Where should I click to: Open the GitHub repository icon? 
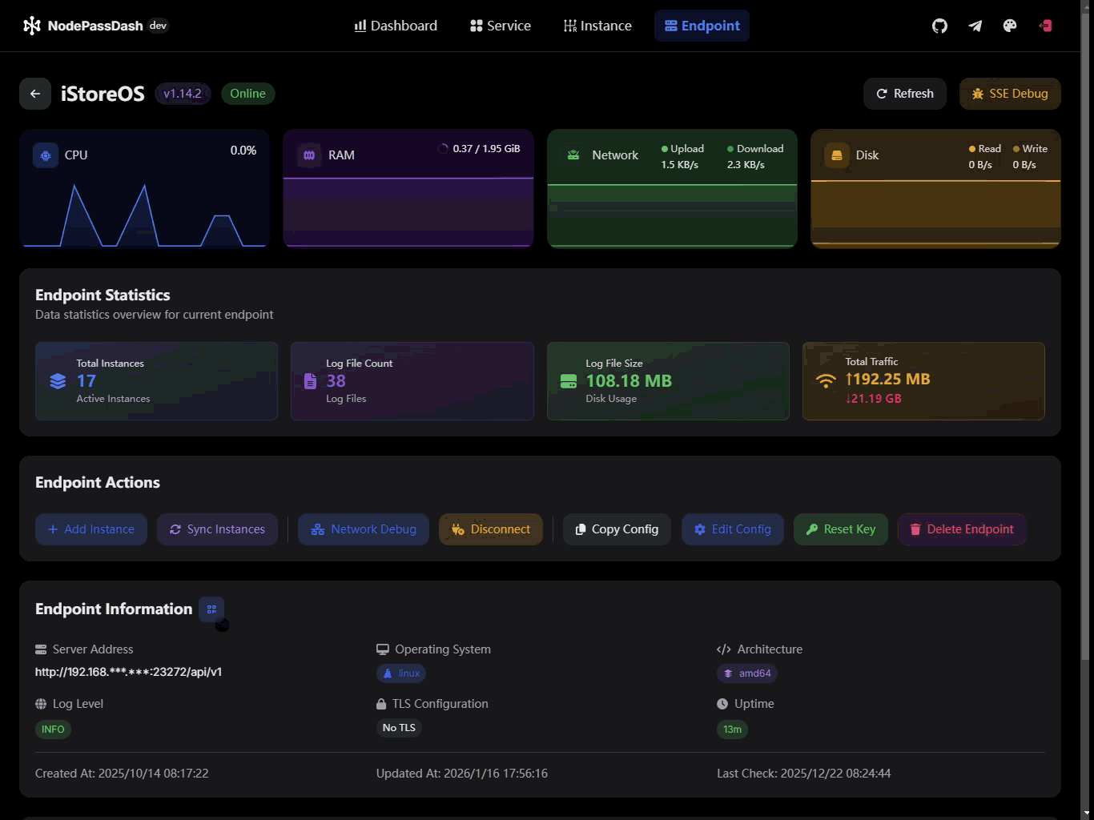point(939,26)
